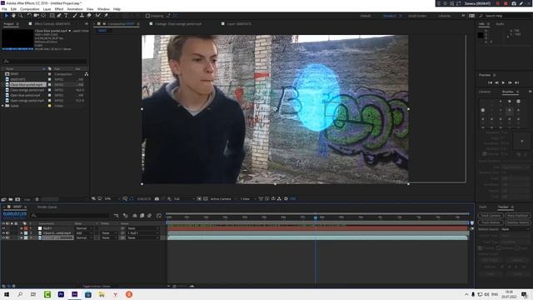Select the Rectangle shape tool
533x300 pixels.
coord(52,16)
